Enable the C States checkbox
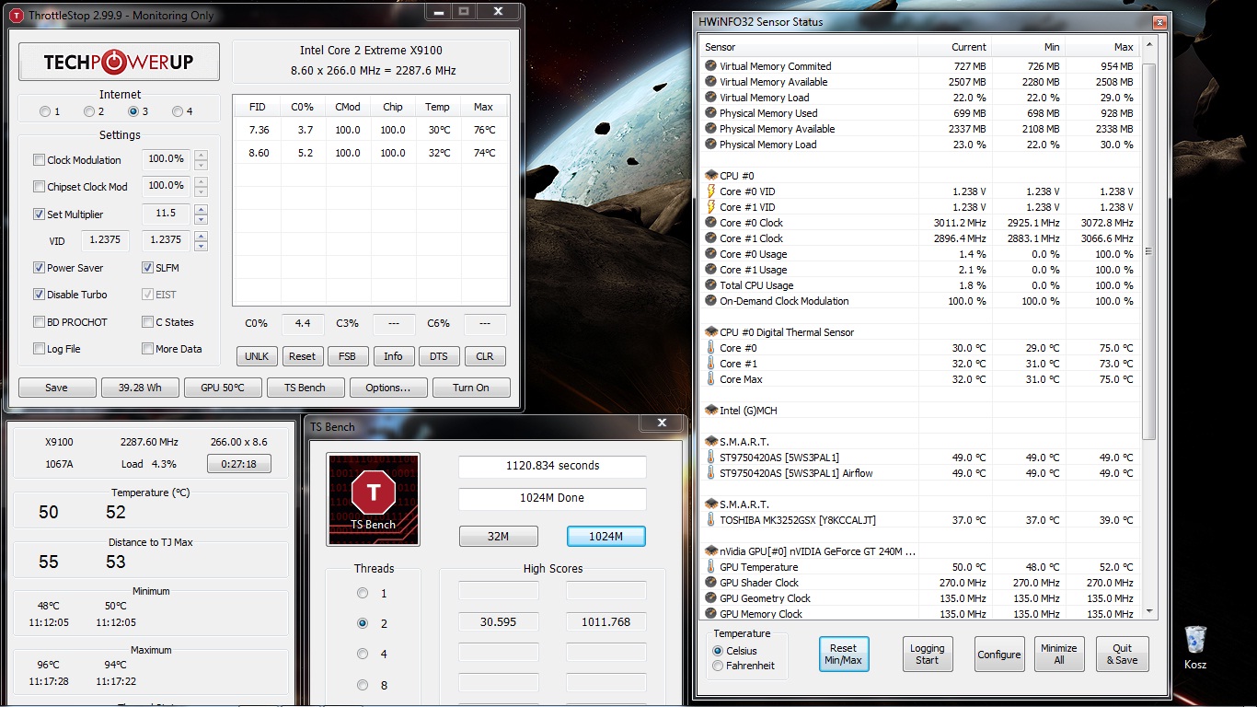 click(x=147, y=322)
